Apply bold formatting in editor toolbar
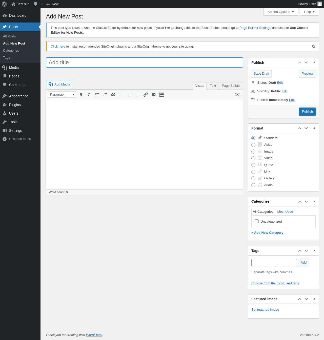 point(81,95)
